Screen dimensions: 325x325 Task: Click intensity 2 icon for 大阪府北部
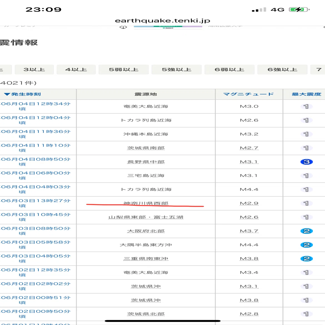[306, 231]
